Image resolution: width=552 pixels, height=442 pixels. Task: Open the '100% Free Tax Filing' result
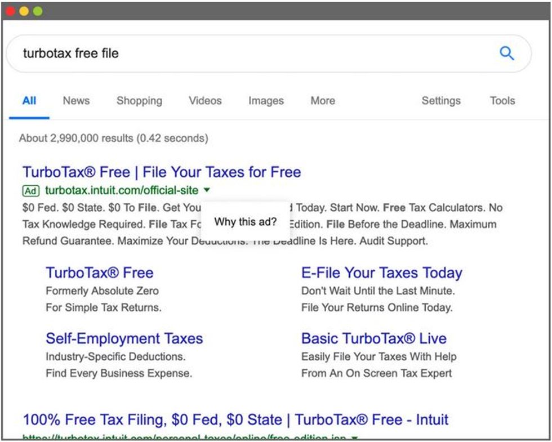point(235,419)
